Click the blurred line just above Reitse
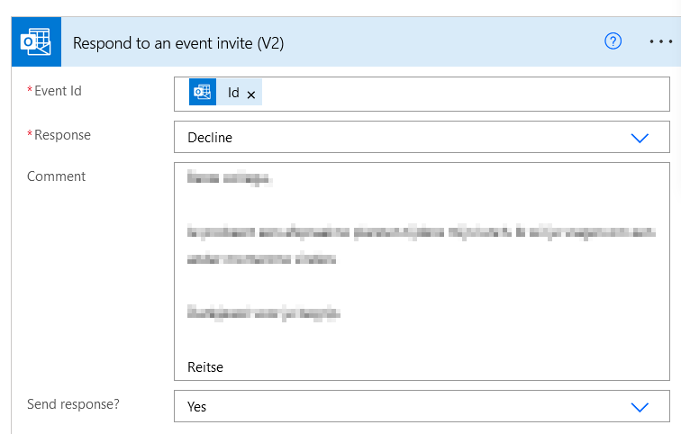The image size is (681, 434). [263, 313]
